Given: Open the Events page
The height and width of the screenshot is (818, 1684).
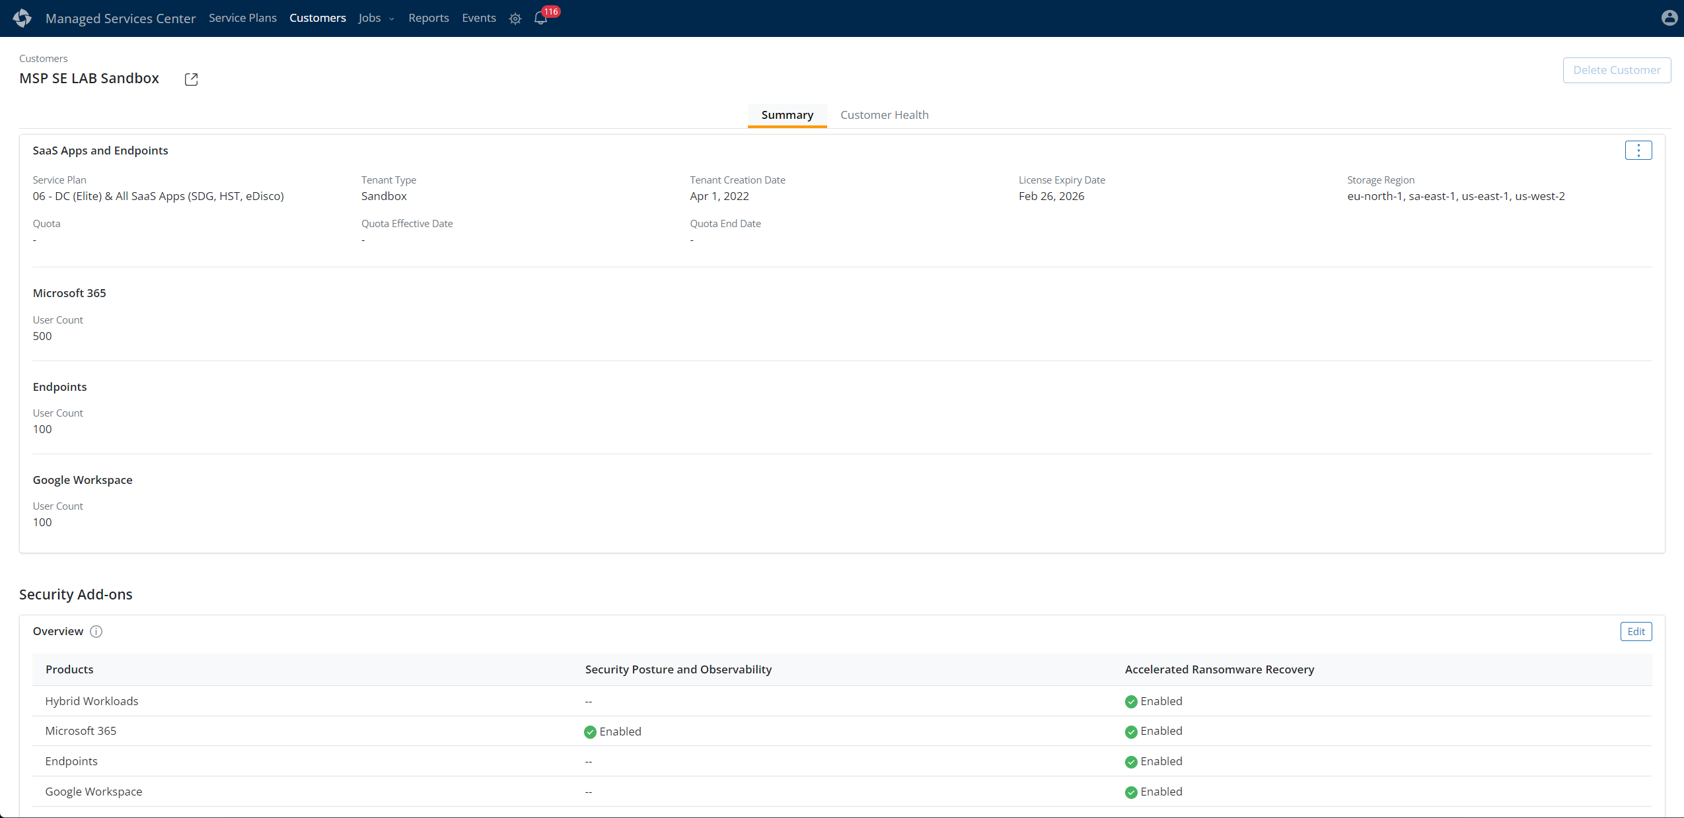Looking at the screenshot, I should [478, 18].
